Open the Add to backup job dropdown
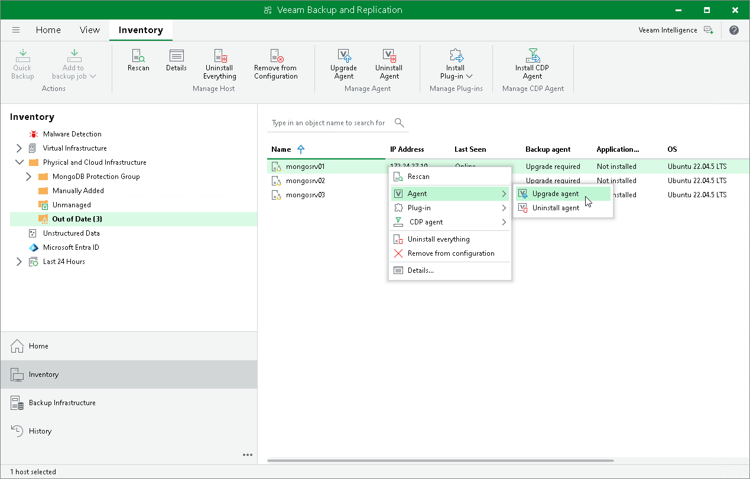 tap(73, 64)
